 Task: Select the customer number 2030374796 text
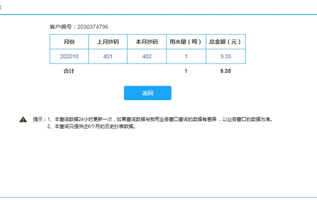click(92, 27)
